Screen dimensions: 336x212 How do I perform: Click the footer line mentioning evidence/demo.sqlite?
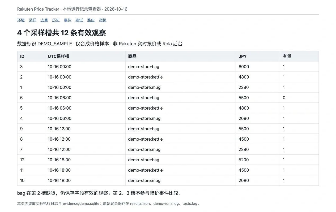(x=109, y=204)
